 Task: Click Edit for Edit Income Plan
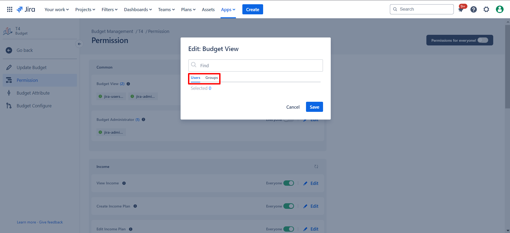314,229
